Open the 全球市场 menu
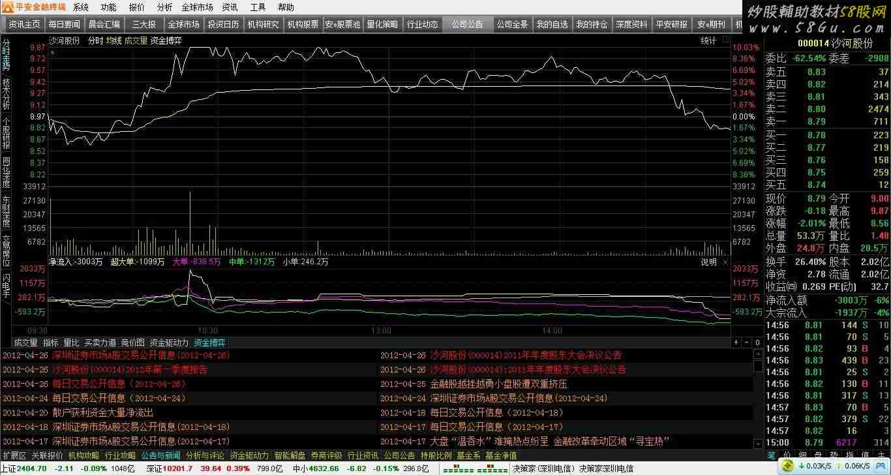 (x=197, y=8)
